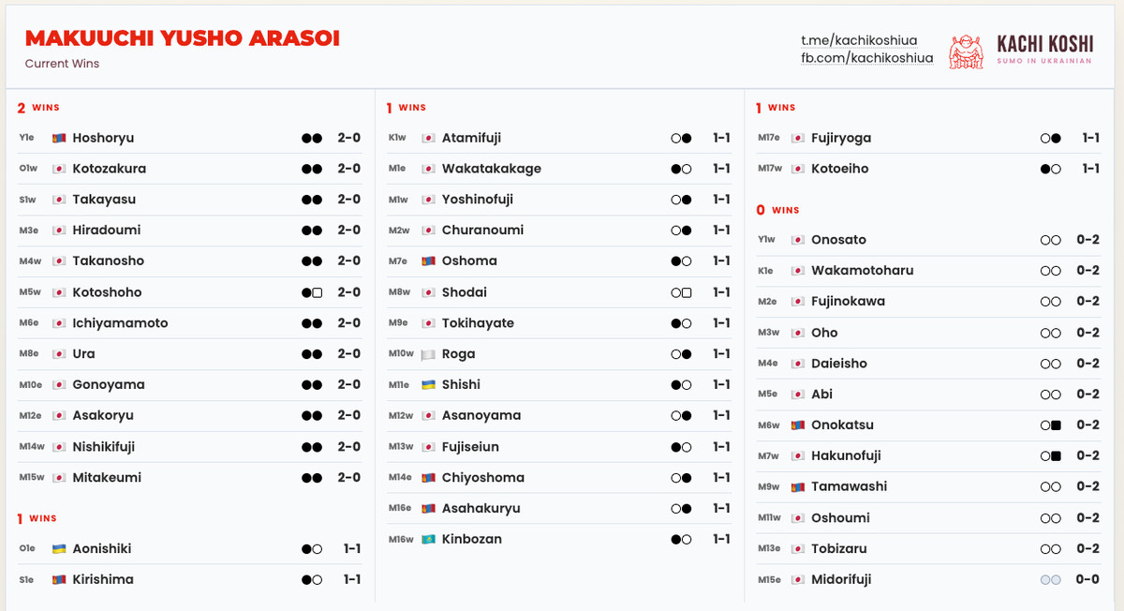Click Onokatsu's result markers with black square
Image resolution: width=1124 pixels, height=611 pixels.
pyautogui.click(x=1050, y=425)
